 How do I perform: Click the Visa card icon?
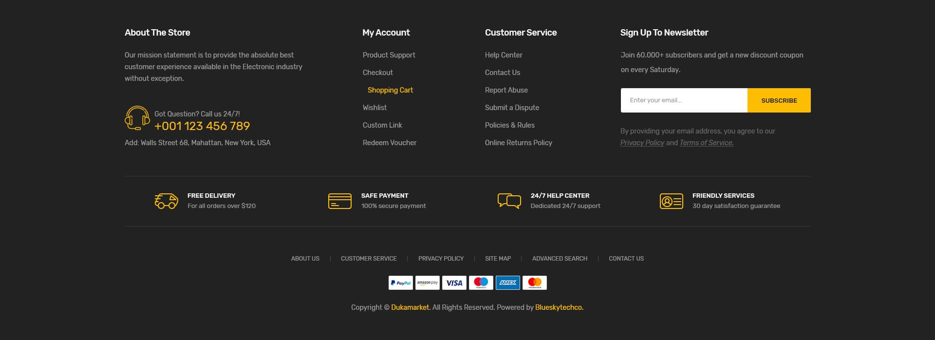point(454,283)
